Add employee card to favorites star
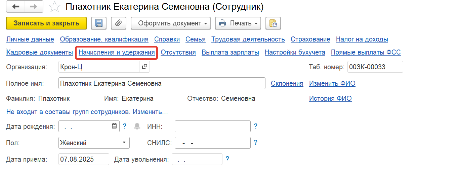459x169 pixels. click(x=54, y=7)
